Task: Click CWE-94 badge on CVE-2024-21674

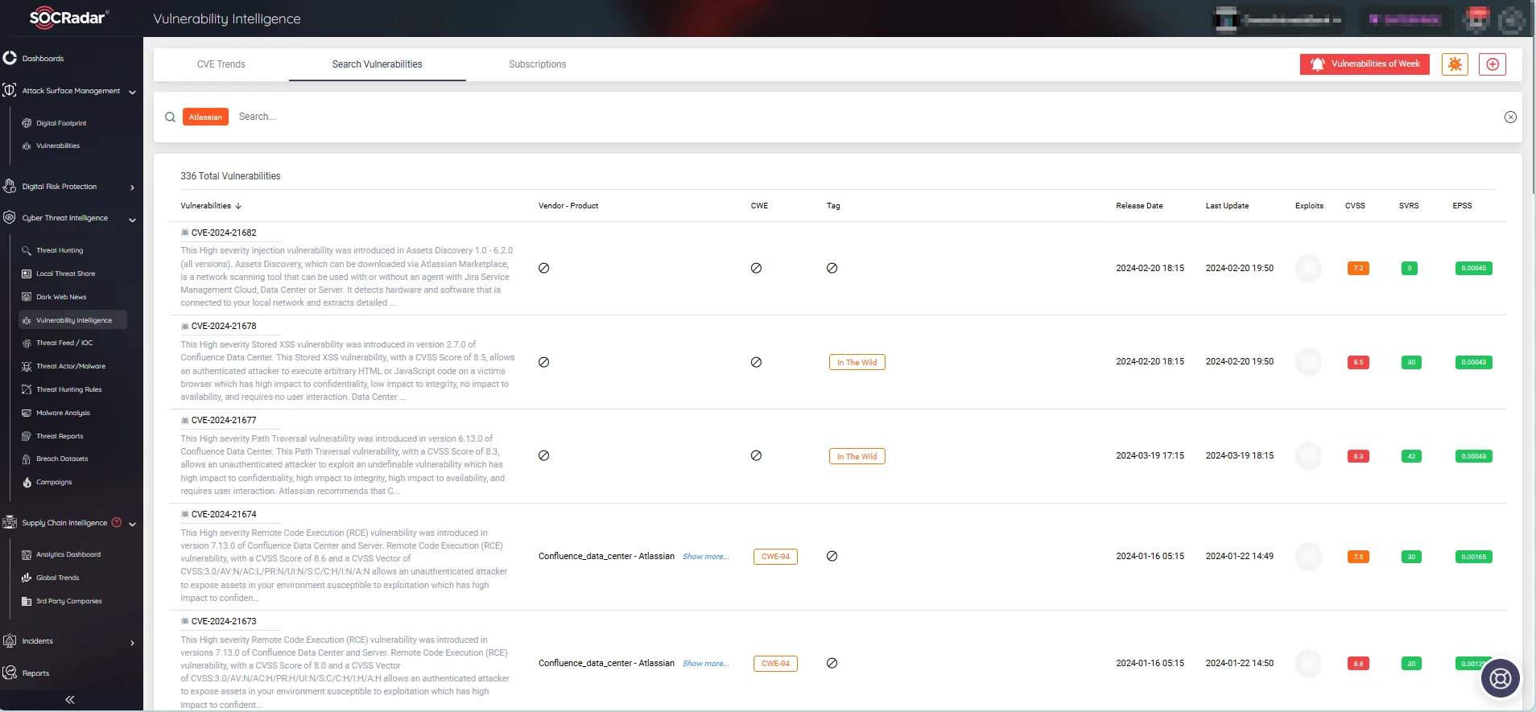Action: [x=775, y=557]
